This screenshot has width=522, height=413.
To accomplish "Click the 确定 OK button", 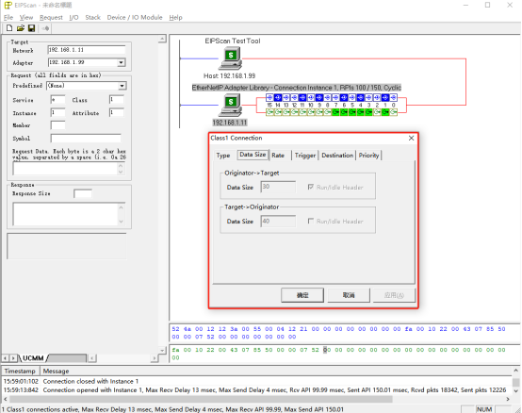I will pyautogui.click(x=302, y=295).
